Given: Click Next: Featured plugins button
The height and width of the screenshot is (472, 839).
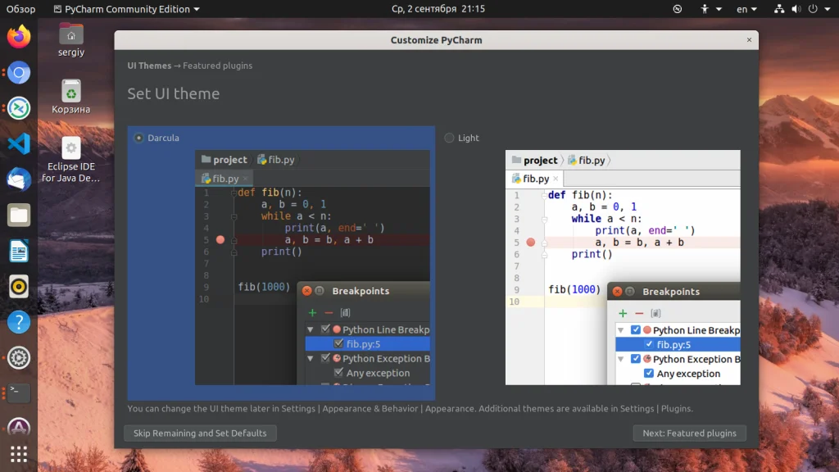Looking at the screenshot, I should coord(689,433).
